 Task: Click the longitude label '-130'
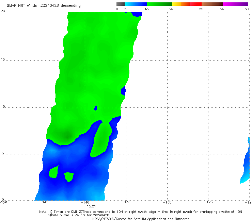[167, 202]
